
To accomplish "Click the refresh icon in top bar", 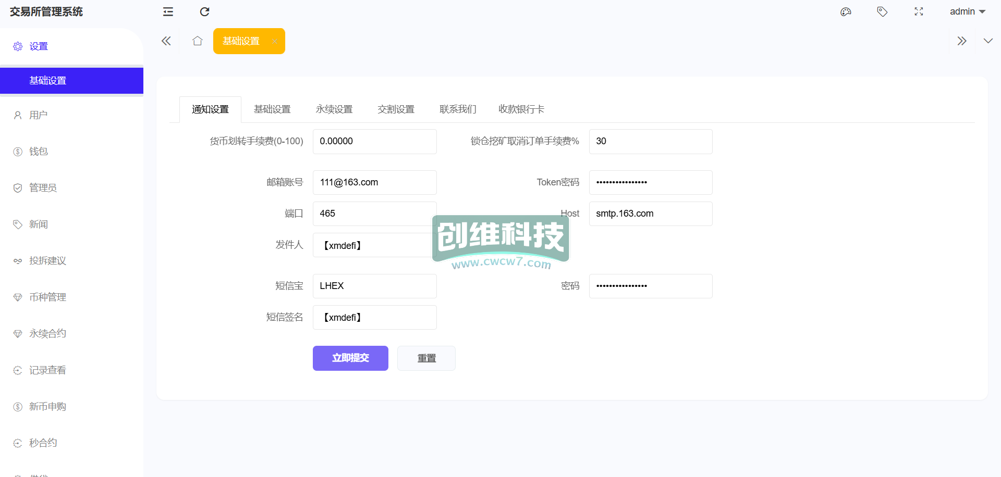I will (x=205, y=11).
